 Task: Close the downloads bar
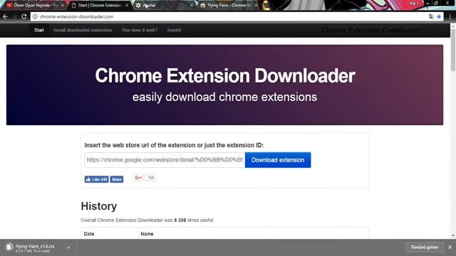[x=450, y=247]
